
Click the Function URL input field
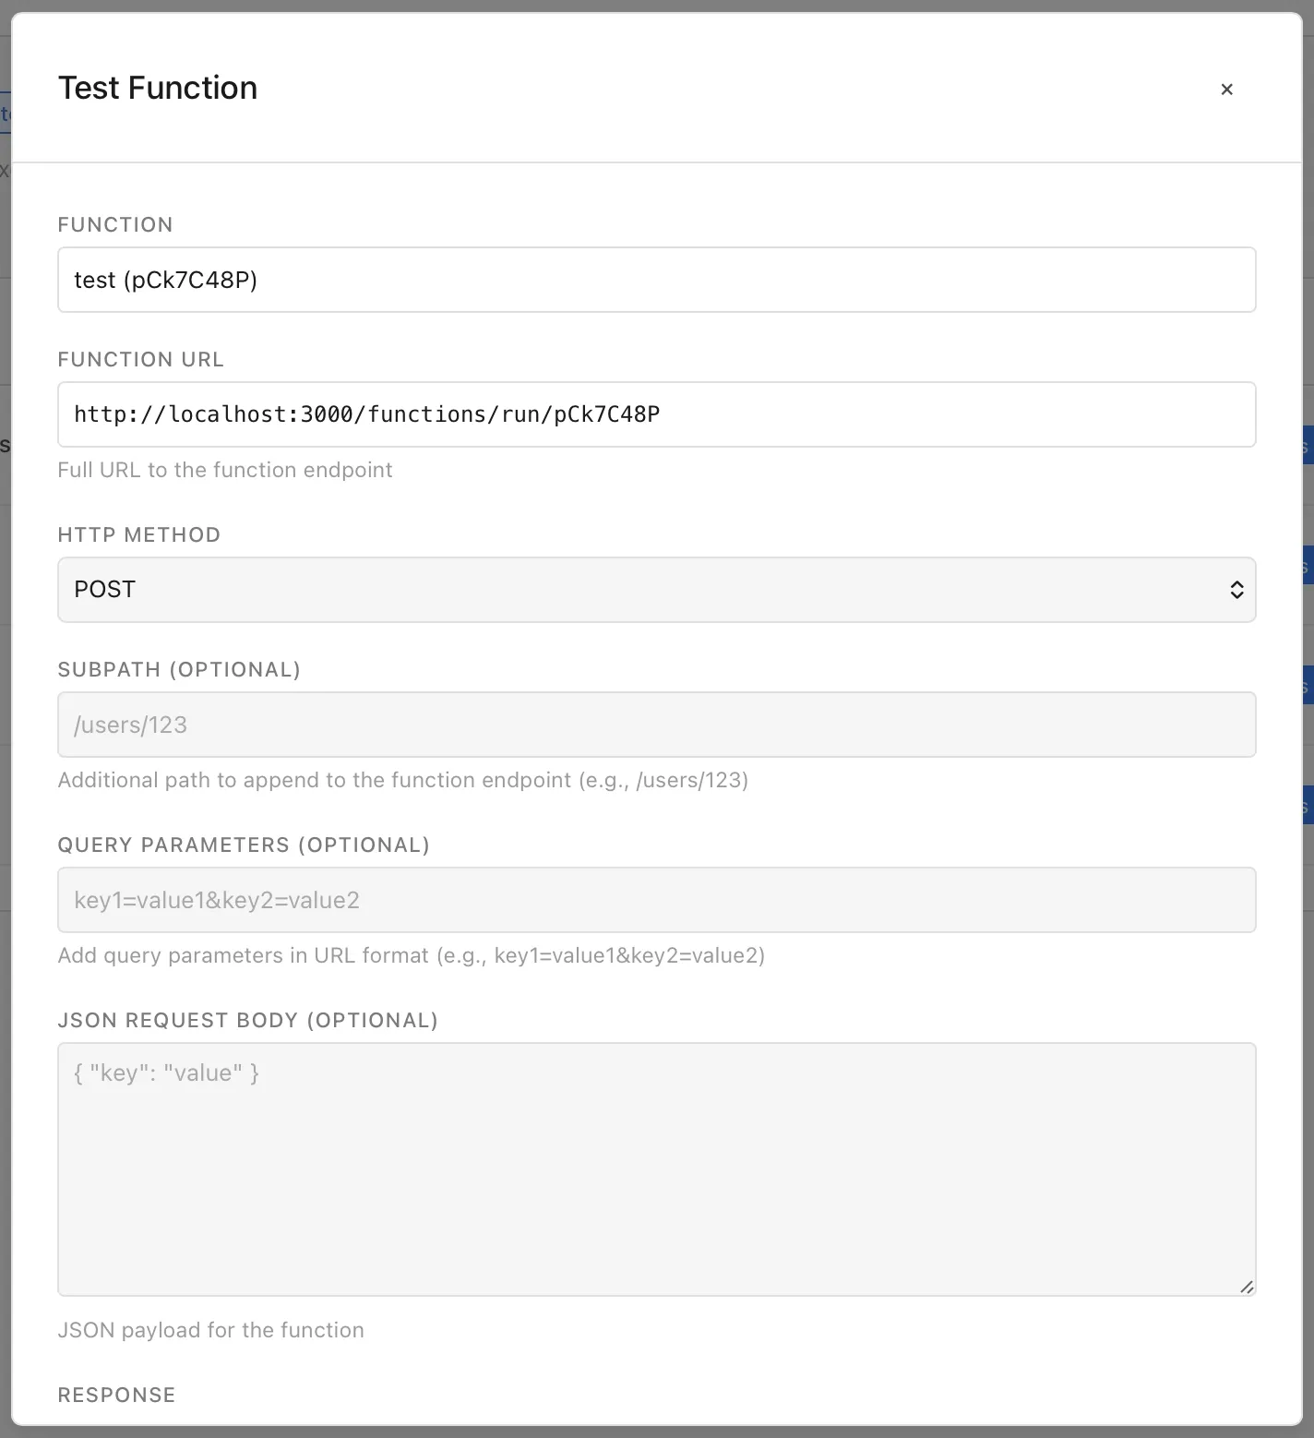[657, 414]
